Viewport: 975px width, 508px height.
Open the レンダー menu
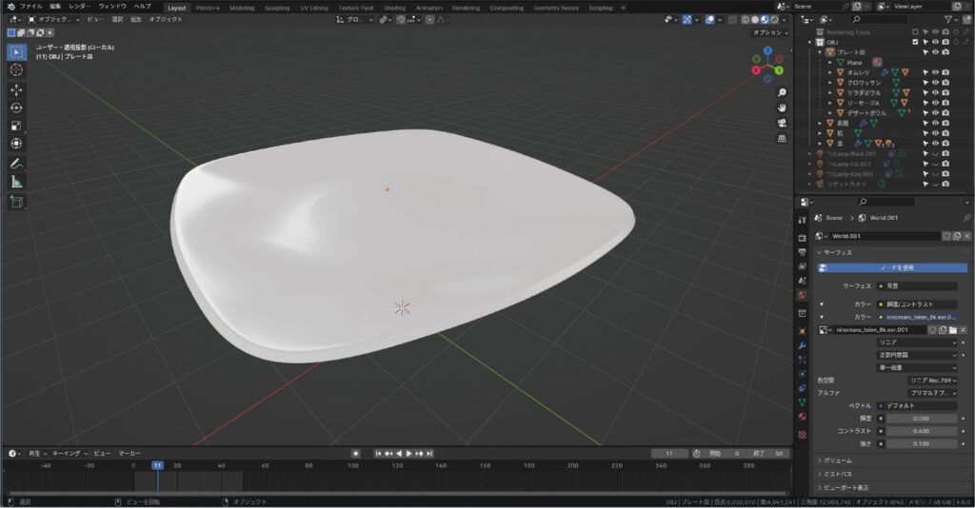[80, 7]
